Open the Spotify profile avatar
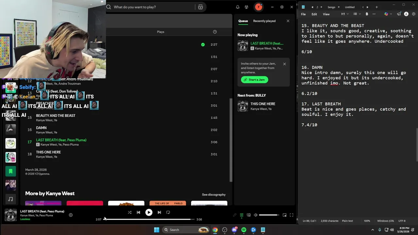The height and width of the screenshot is (235, 418). 259,7
